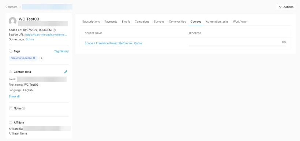Open the Opt-in page link

coord(30,39)
